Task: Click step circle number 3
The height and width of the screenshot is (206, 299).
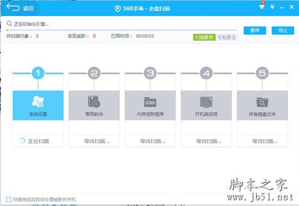Action: pyautogui.click(x=150, y=73)
